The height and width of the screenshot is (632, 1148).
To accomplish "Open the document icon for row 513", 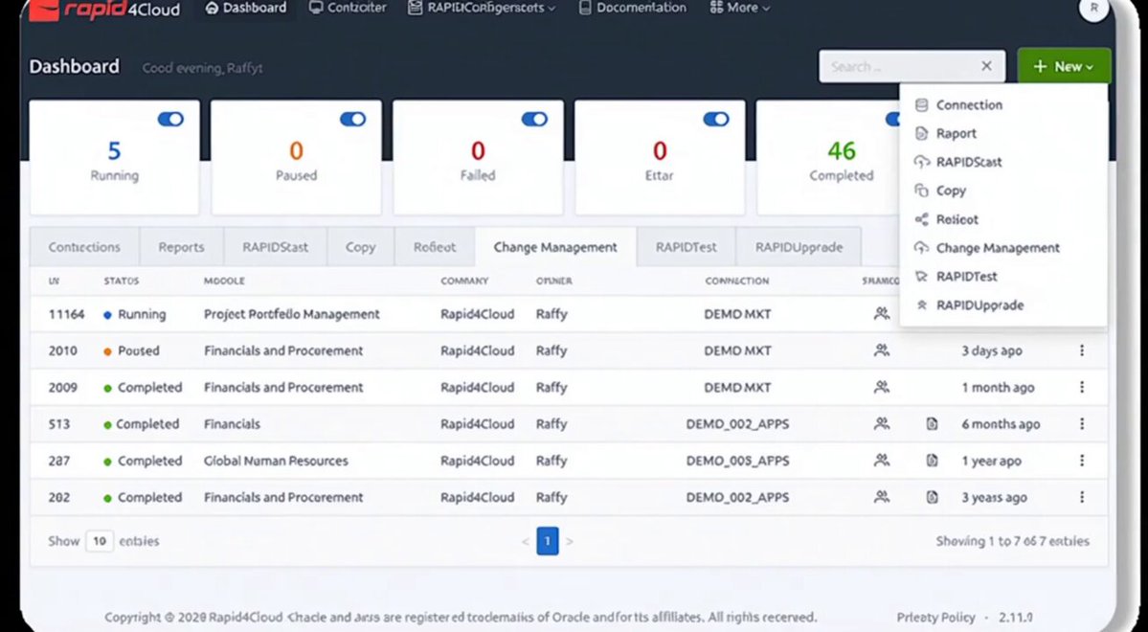I will pos(932,423).
